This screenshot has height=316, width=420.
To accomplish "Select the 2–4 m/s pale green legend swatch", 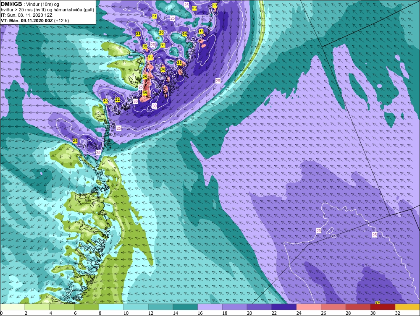I will [x=37, y=307].
